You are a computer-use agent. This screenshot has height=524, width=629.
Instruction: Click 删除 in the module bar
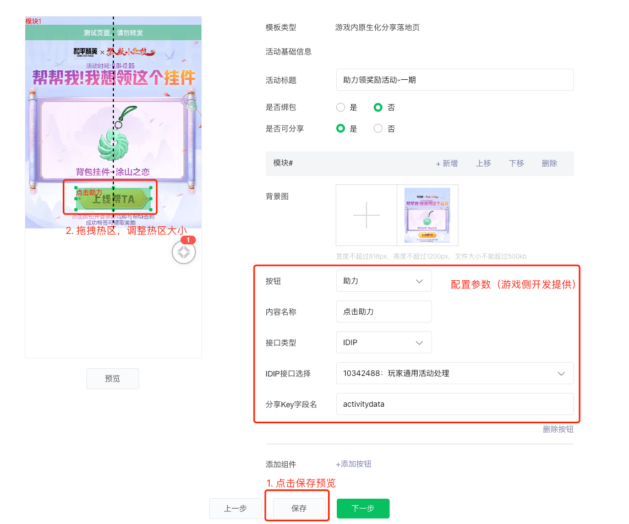pos(549,163)
